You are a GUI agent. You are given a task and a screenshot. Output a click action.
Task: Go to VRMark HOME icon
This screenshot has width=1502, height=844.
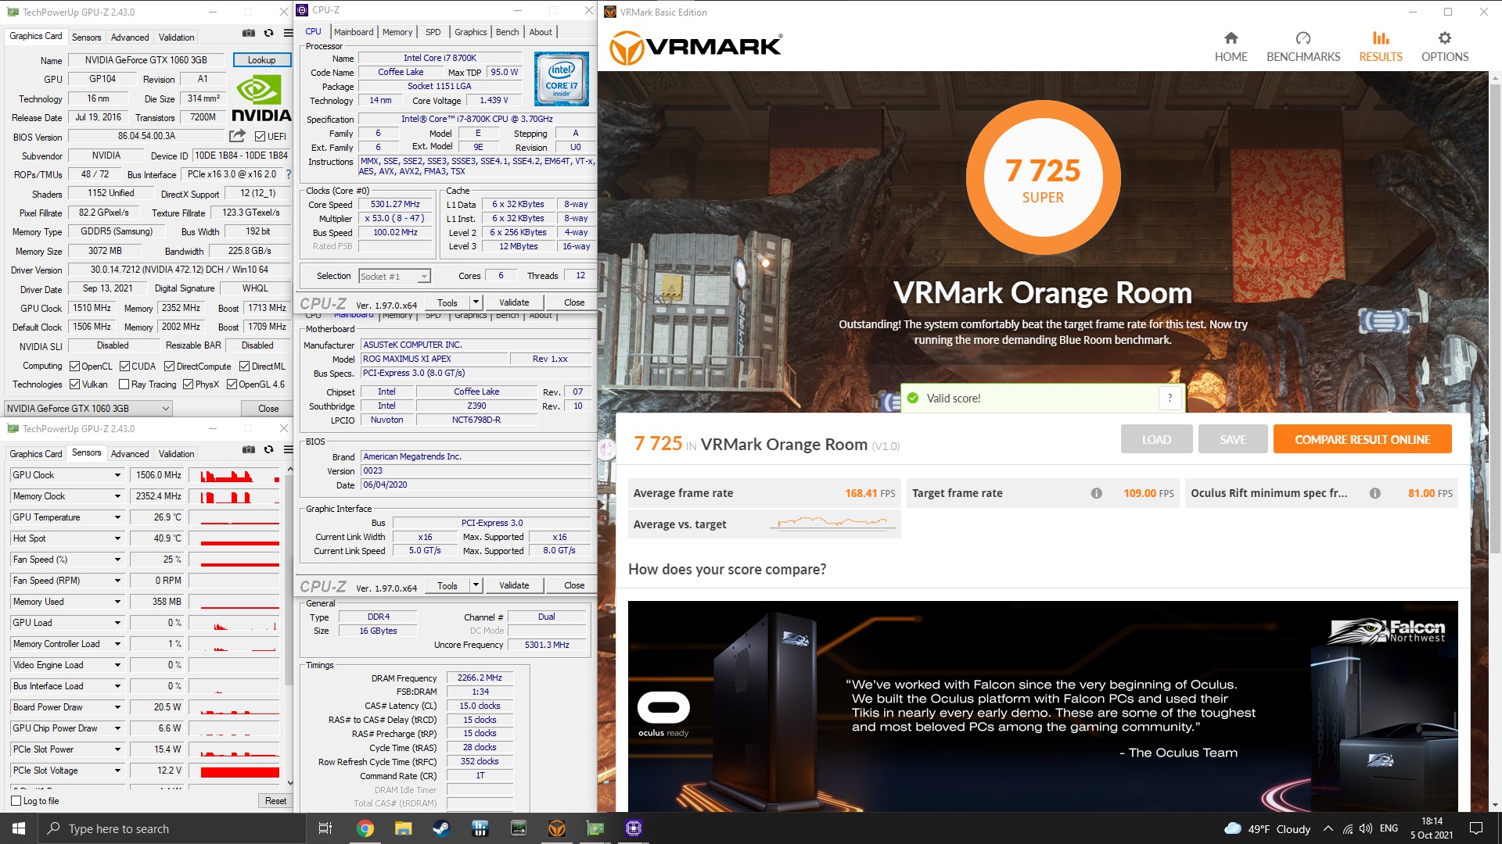[x=1231, y=38]
